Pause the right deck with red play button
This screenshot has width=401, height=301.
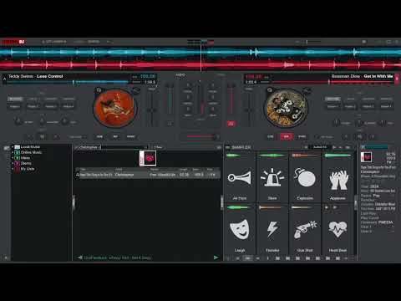point(286,136)
